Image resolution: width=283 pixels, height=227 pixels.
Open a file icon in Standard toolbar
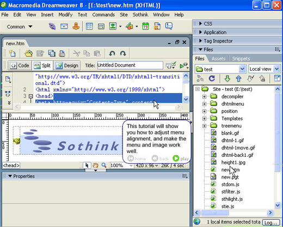tap(29, 53)
